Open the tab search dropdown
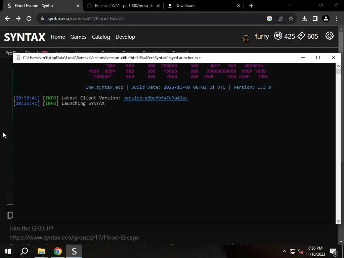Image resolution: width=344 pixels, height=258 pixels. pos(290,5)
